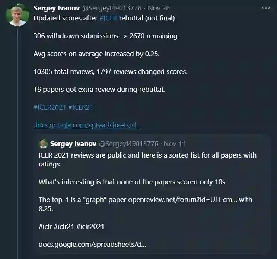Click Sergey Ivanov's large profile avatar

(x=17, y=15)
